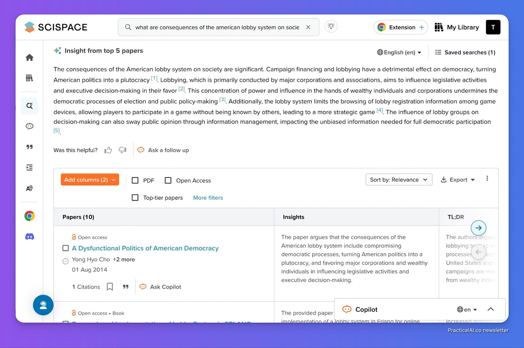Show +2 more authors
Image resolution: width=524 pixels, height=348 pixels.
tap(124, 259)
